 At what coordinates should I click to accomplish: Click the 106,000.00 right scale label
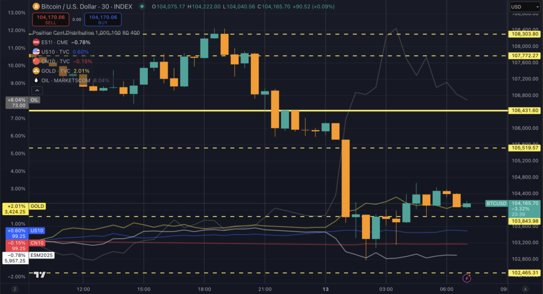[525, 128]
